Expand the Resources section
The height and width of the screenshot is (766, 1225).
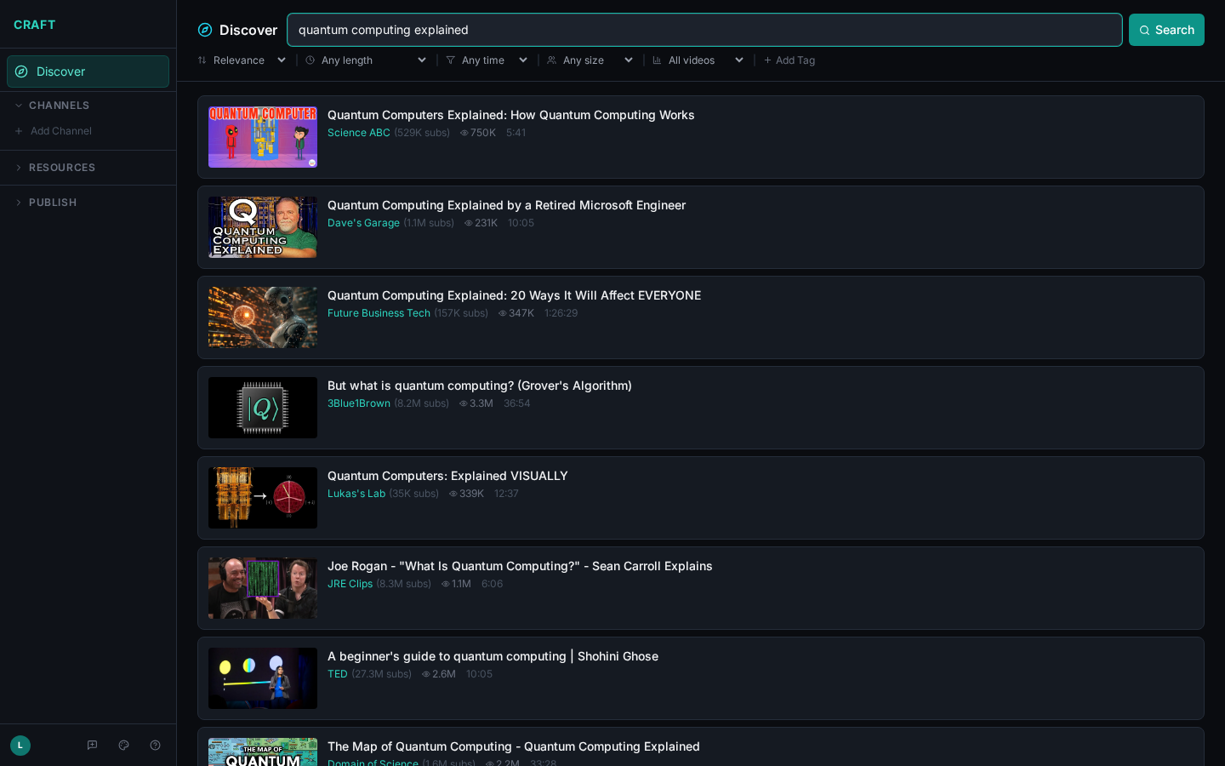tap(19, 168)
